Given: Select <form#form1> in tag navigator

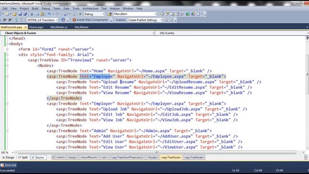Looking at the screenshot, I should point(89,158).
